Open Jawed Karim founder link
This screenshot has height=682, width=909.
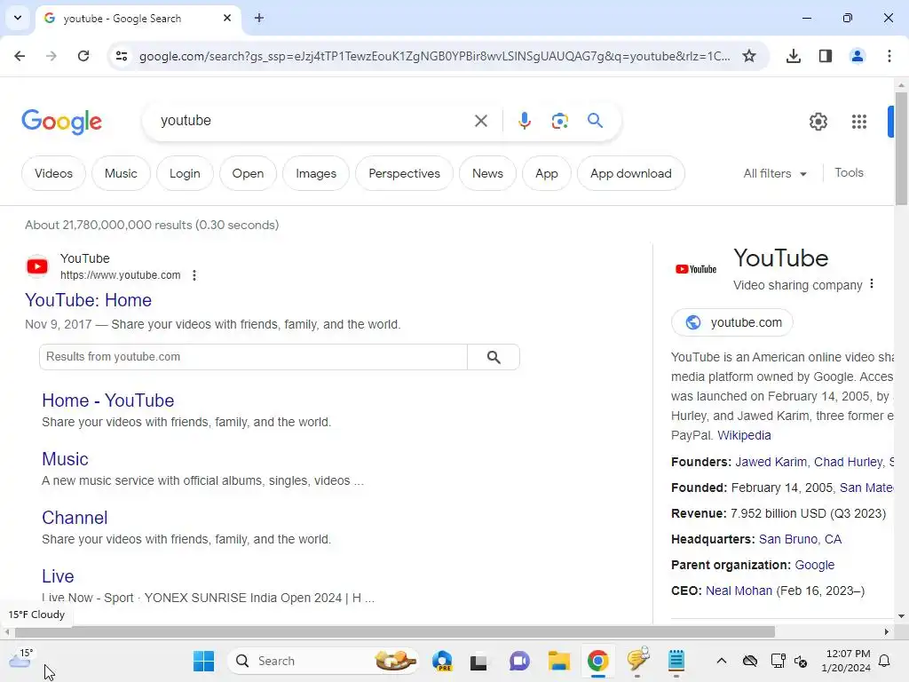click(x=771, y=462)
